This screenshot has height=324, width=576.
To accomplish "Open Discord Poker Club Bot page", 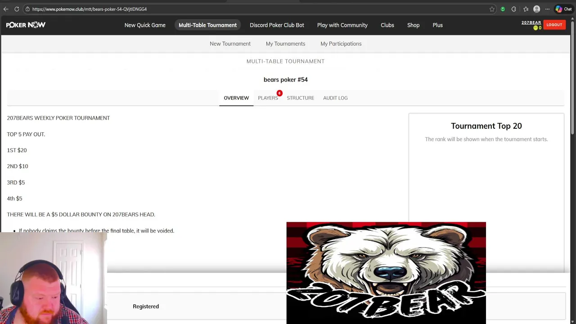I will click(x=277, y=25).
